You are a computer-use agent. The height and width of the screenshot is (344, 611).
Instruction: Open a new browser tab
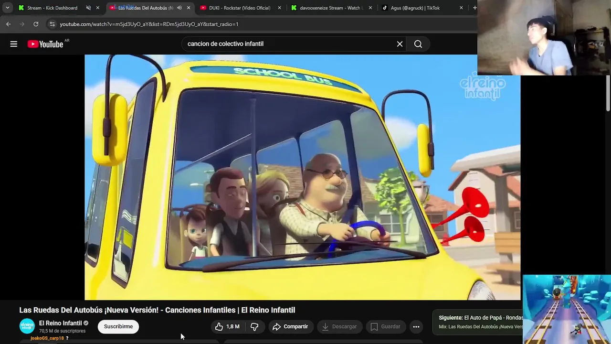coord(474,8)
